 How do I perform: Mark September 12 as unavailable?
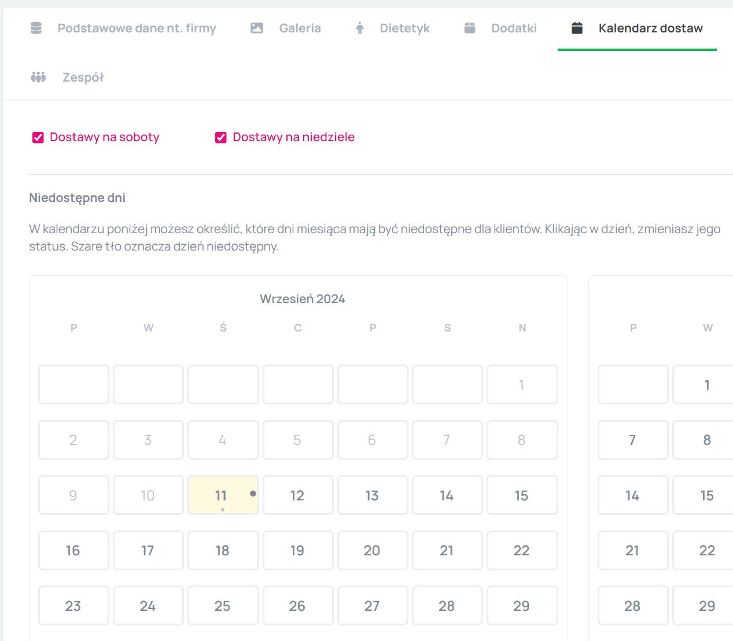(297, 495)
